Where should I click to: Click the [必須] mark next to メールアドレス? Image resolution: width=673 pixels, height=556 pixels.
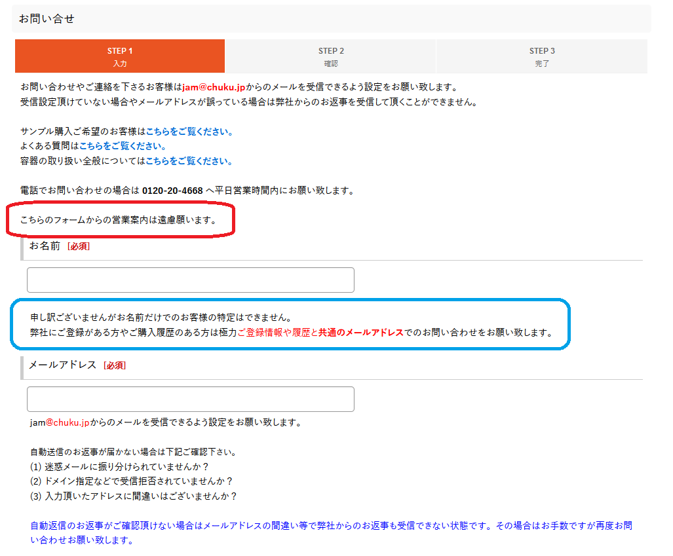[x=115, y=365]
